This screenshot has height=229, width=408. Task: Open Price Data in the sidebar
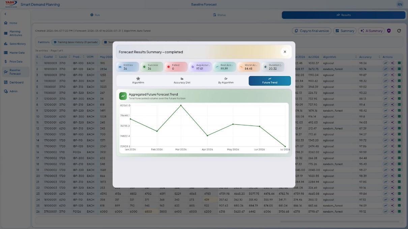click(15, 62)
